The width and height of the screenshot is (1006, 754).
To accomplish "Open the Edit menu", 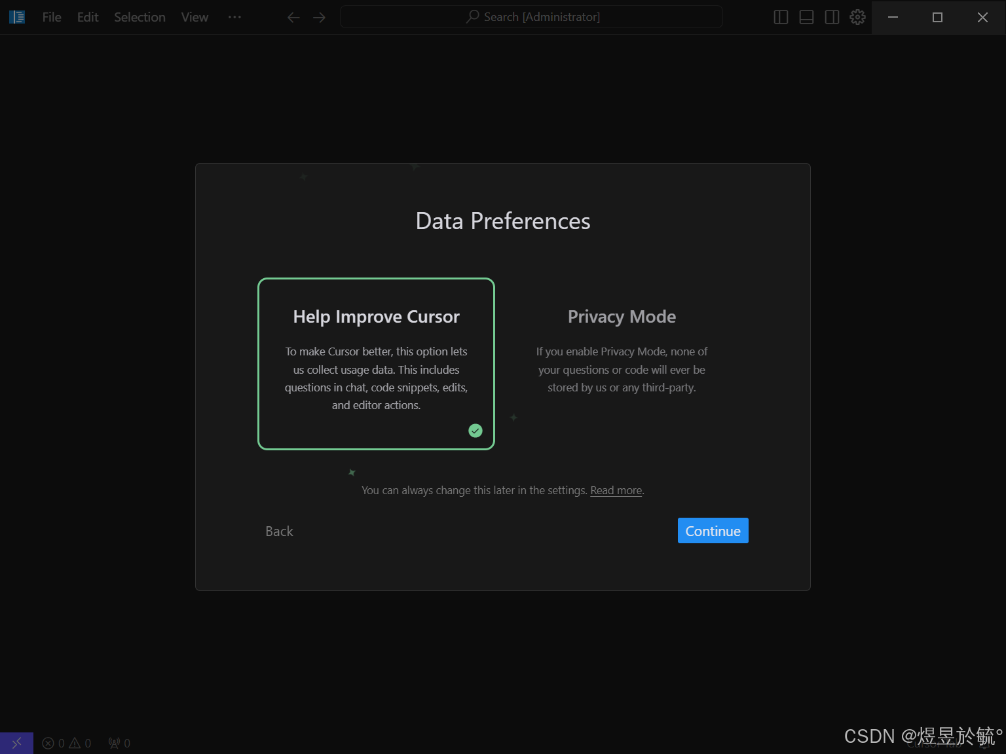I will pos(88,17).
